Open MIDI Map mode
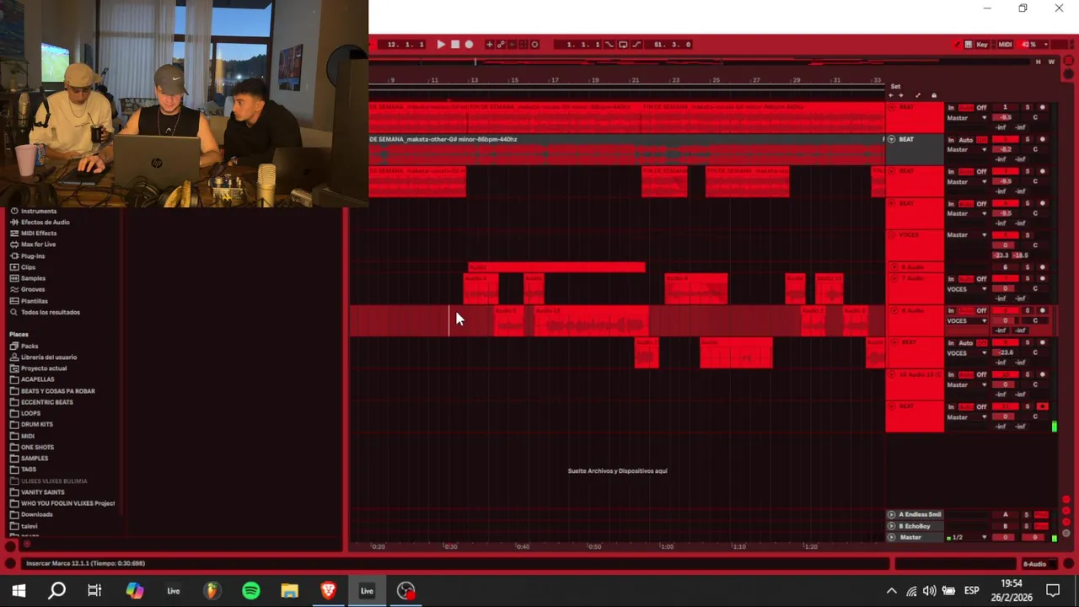Viewport: 1079px width, 607px height. [x=1006, y=45]
